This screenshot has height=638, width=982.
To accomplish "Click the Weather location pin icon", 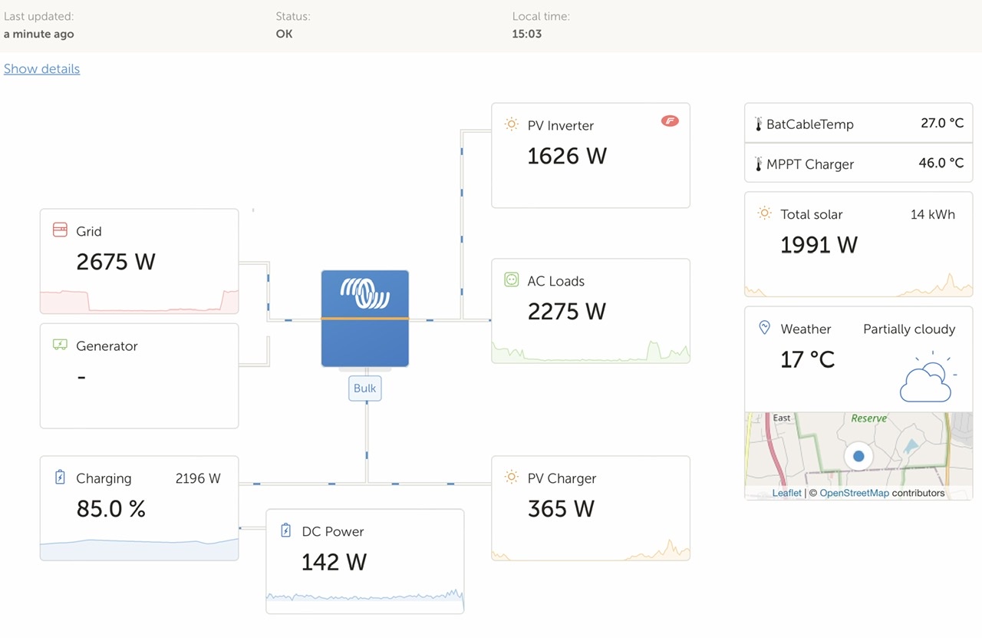I will point(764,328).
